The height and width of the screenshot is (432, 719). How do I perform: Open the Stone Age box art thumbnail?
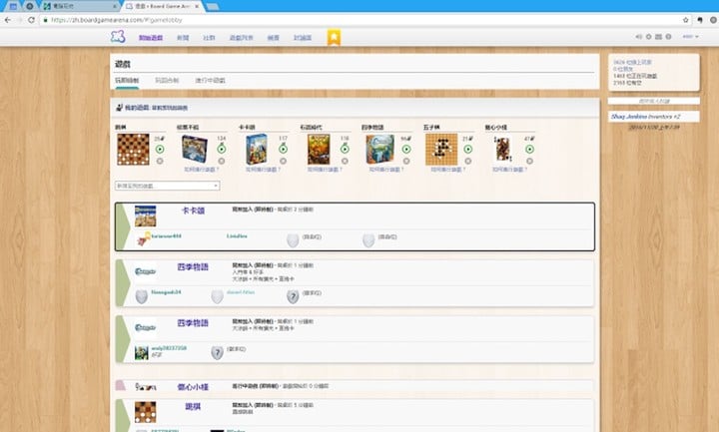[x=319, y=150]
